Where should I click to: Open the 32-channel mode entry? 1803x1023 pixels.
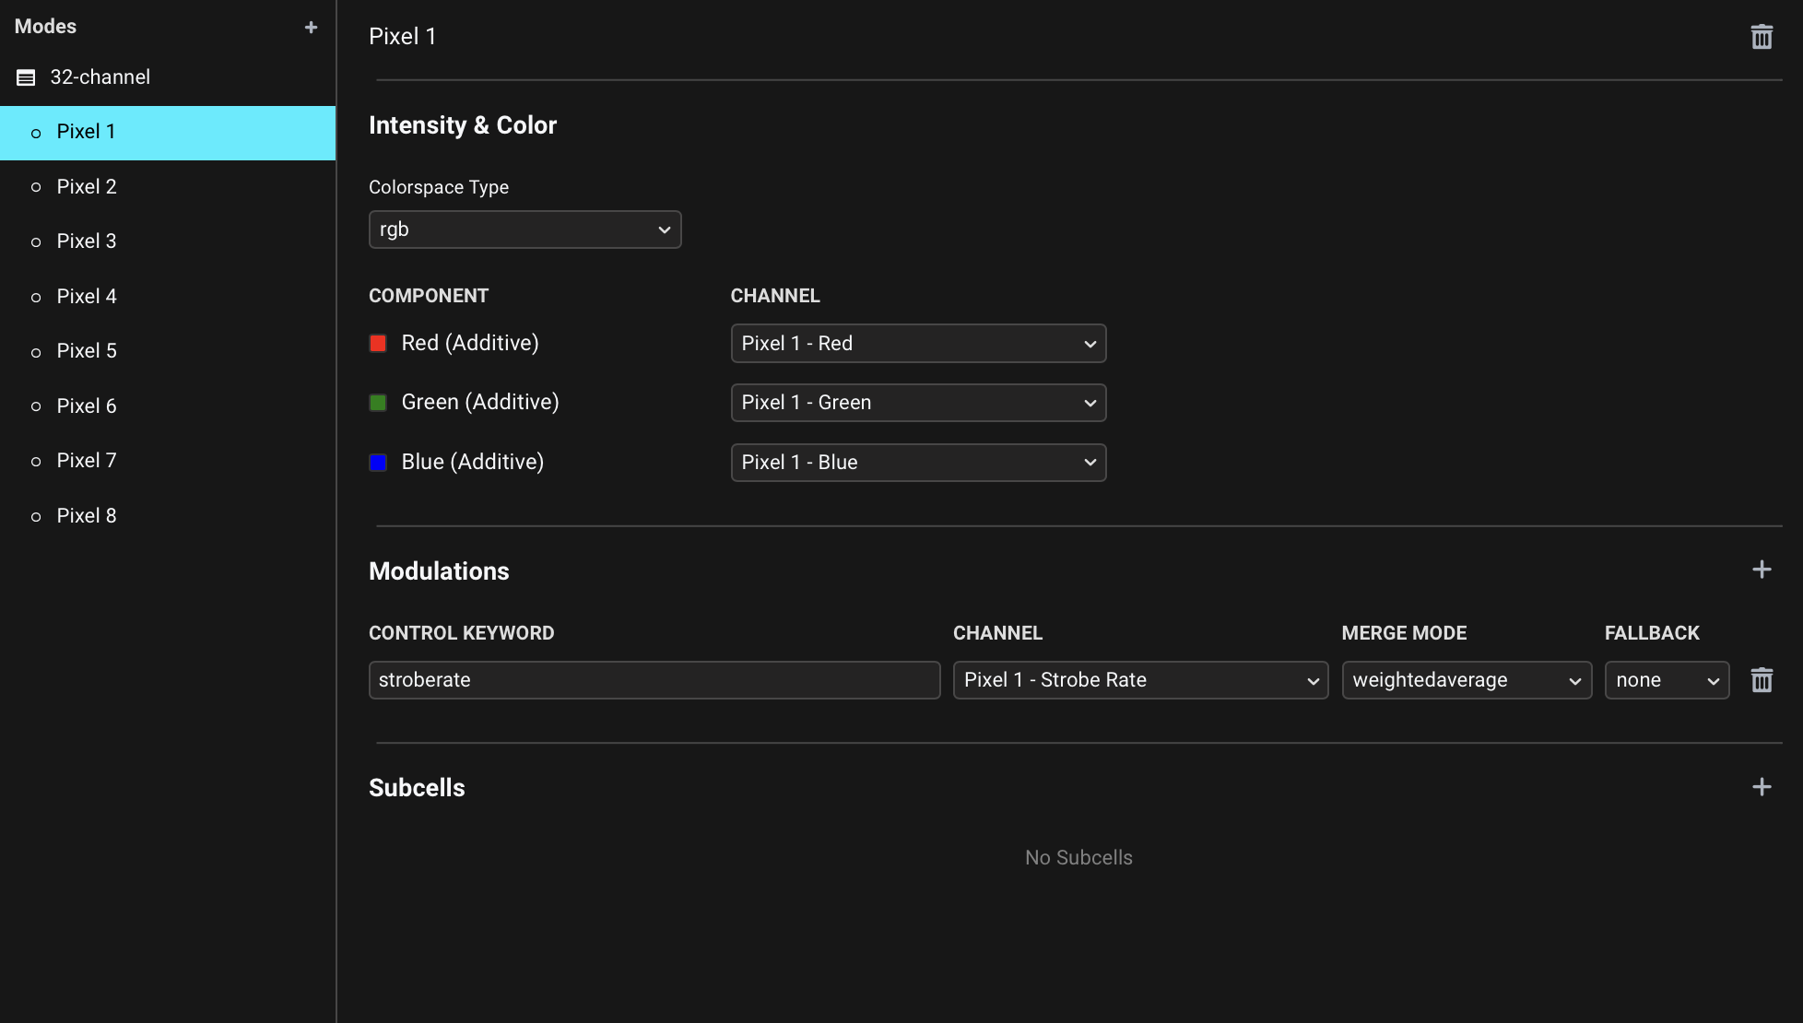168,77
